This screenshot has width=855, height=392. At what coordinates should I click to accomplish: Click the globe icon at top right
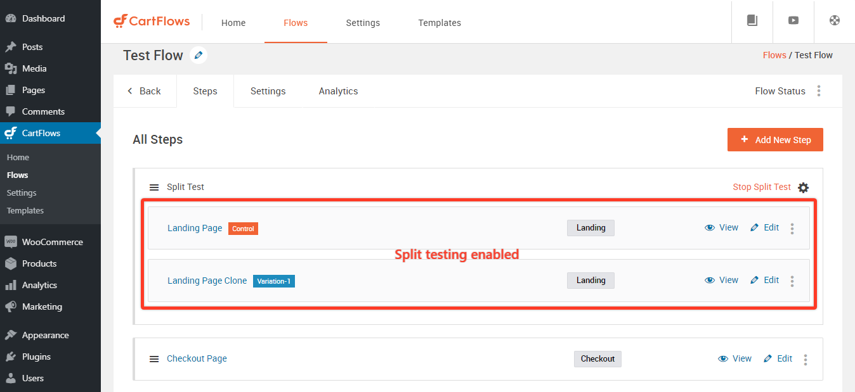coord(833,20)
